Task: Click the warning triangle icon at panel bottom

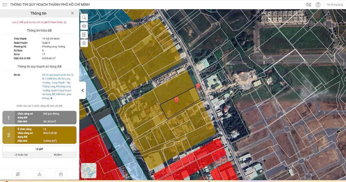Action: (x=39, y=174)
